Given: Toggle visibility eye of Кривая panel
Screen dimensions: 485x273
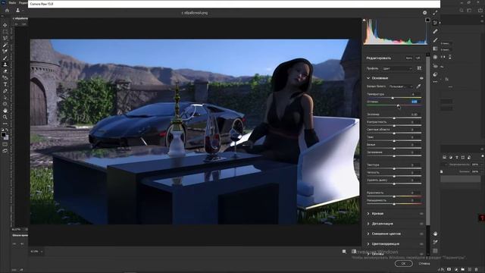Looking at the screenshot, I should (421, 214).
